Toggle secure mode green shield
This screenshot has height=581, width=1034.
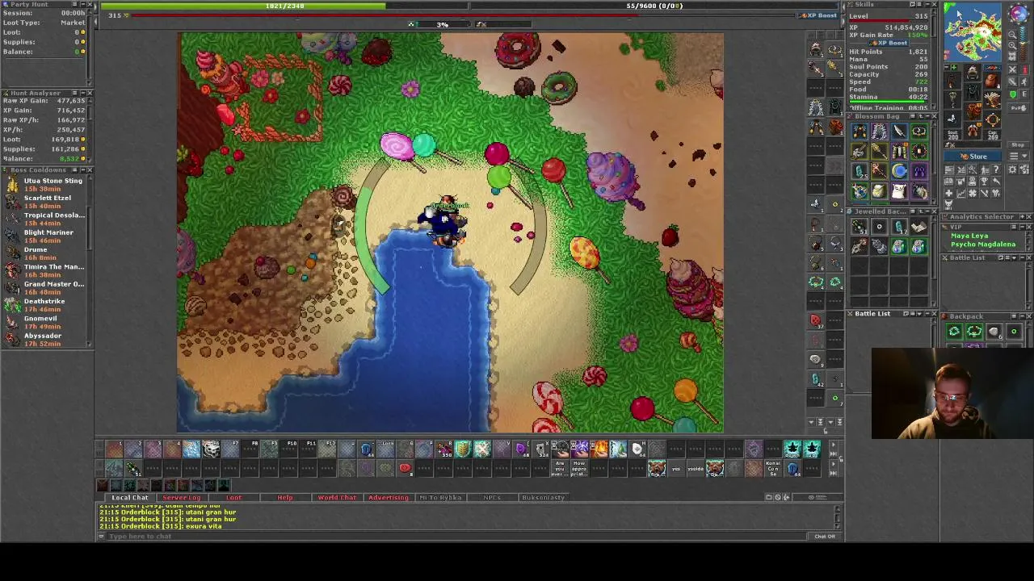click(x=1013, y=95)
